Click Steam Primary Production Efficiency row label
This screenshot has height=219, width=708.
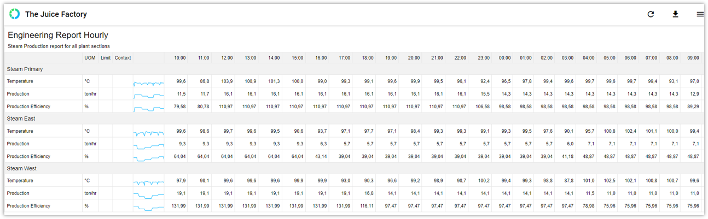pos(28,106)
